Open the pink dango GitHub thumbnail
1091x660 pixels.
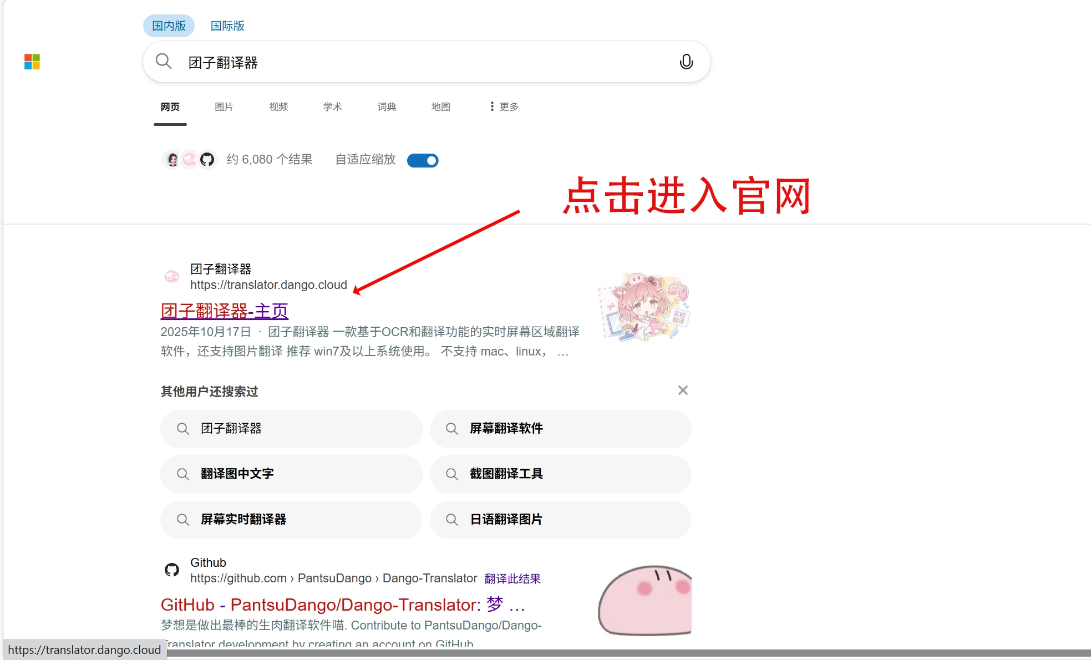(645, 600)
